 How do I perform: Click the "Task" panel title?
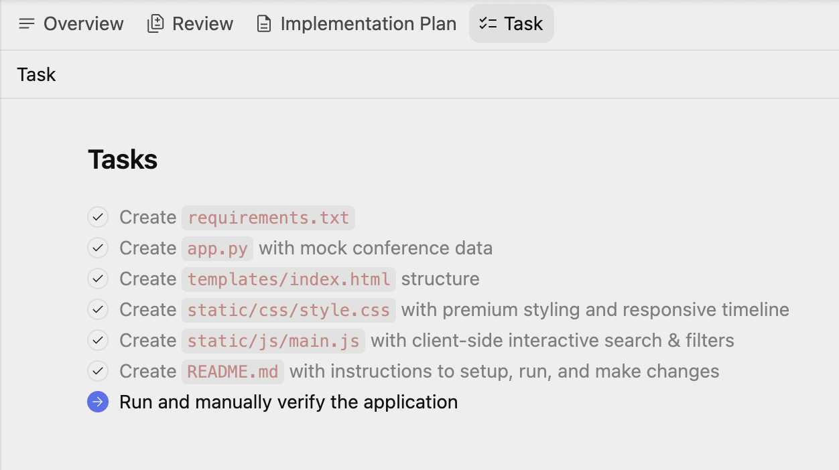(x=36, y=74)
